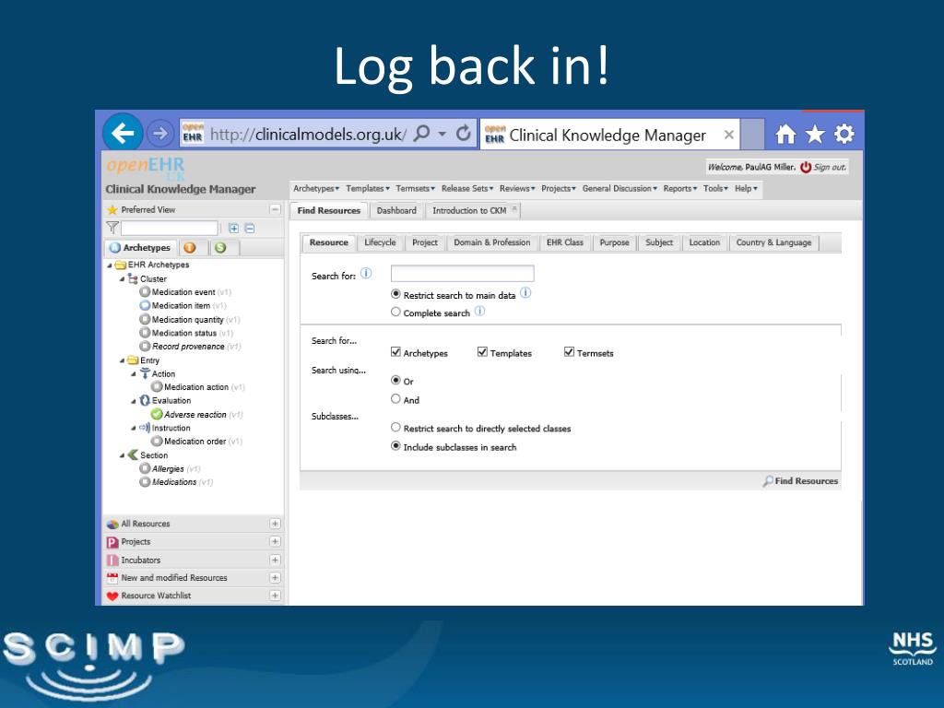The width and height of the screenshot is (944, 708).
Task: Click the Find Resources search button
Action: click(801, 481)
